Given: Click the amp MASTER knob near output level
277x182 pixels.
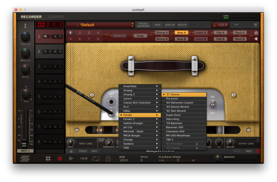Looking at the screenshot, I should coord(230,142).
